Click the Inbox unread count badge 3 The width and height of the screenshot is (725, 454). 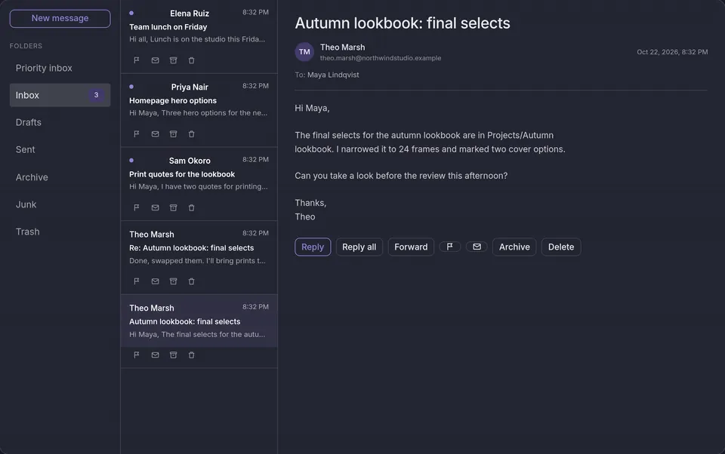[96, 95]
